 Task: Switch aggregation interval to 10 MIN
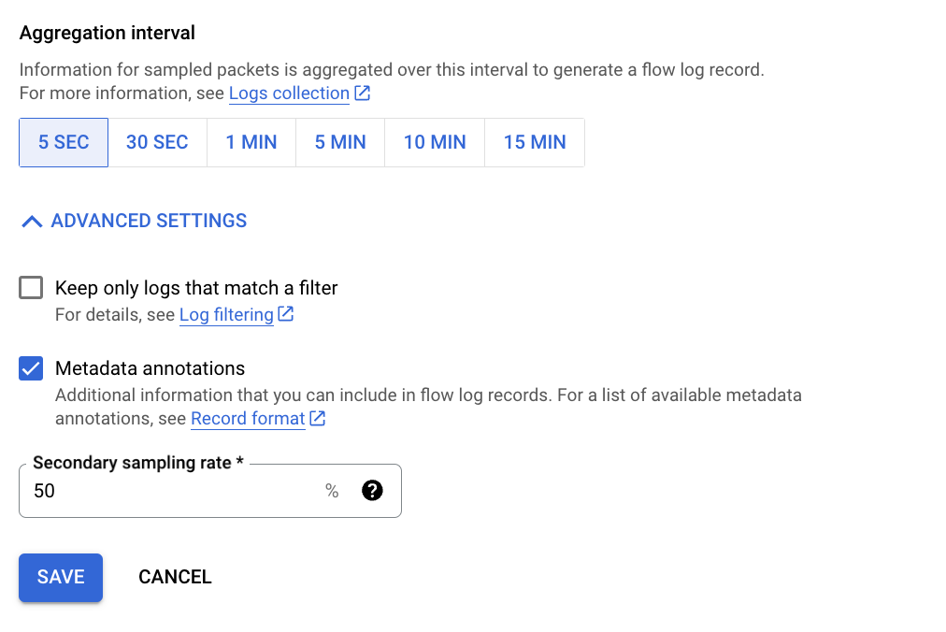[435, 142]
